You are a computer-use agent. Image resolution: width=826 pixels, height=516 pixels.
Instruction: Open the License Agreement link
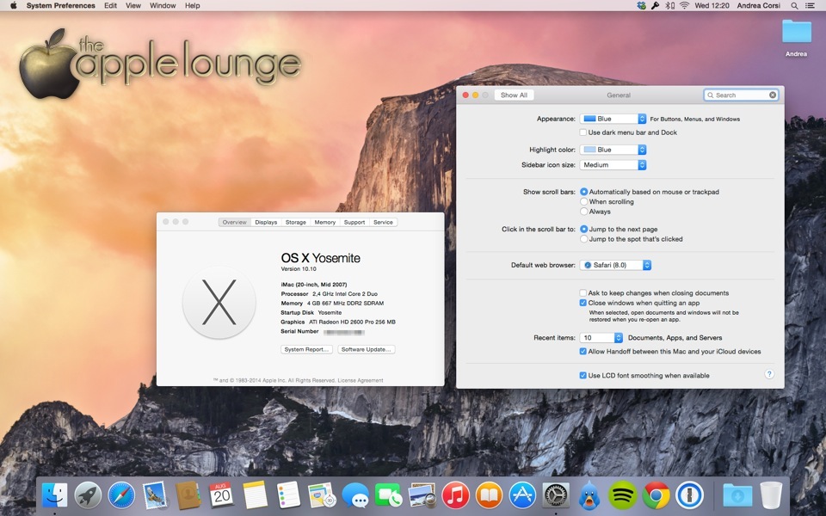(x=361, y=380)
